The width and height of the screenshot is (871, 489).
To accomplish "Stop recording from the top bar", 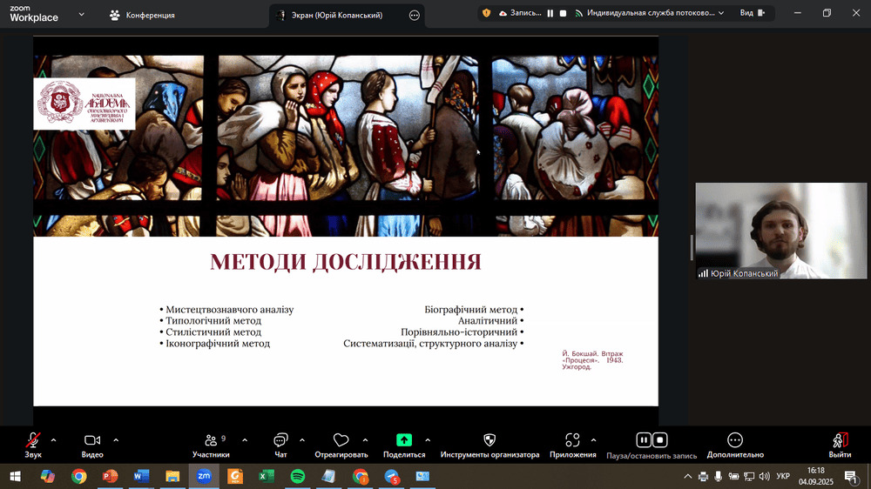I will (563, 13).
